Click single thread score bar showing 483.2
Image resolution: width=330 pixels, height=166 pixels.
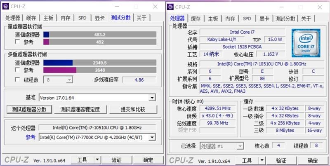100,35
